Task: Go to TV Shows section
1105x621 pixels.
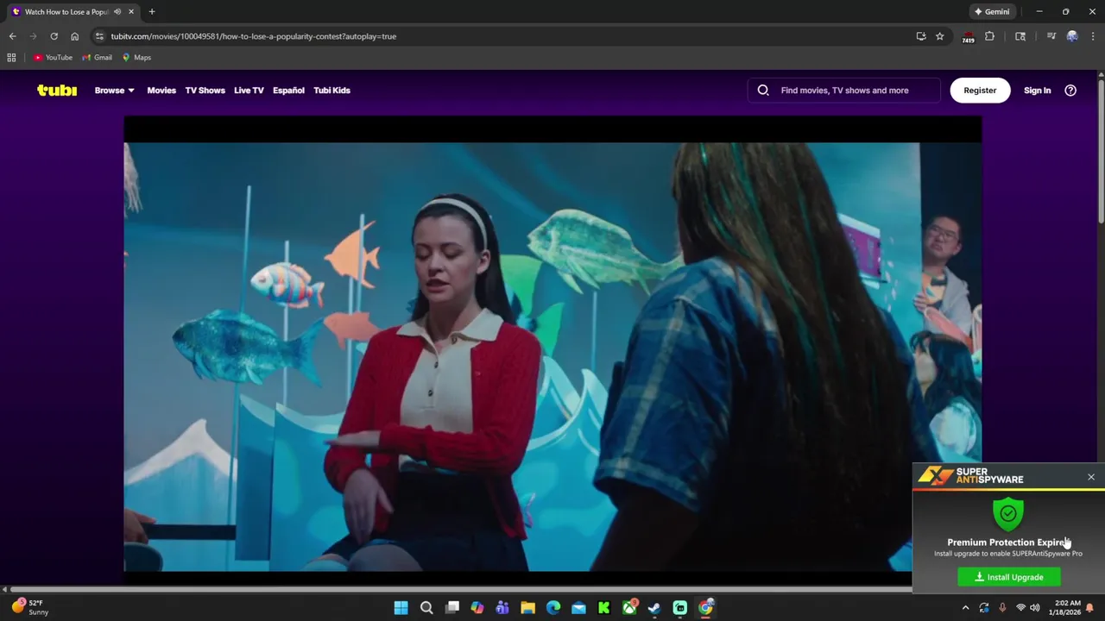Action: [205, 90]
